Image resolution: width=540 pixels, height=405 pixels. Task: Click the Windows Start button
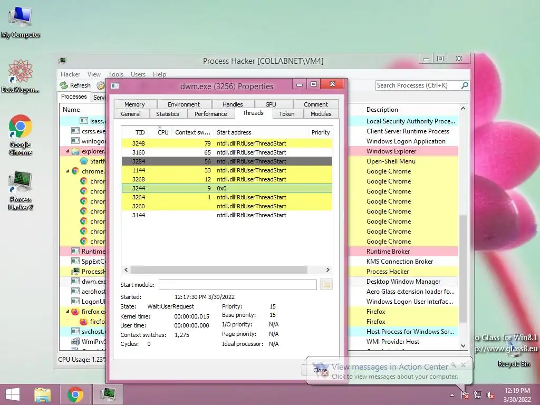(13, 394)
